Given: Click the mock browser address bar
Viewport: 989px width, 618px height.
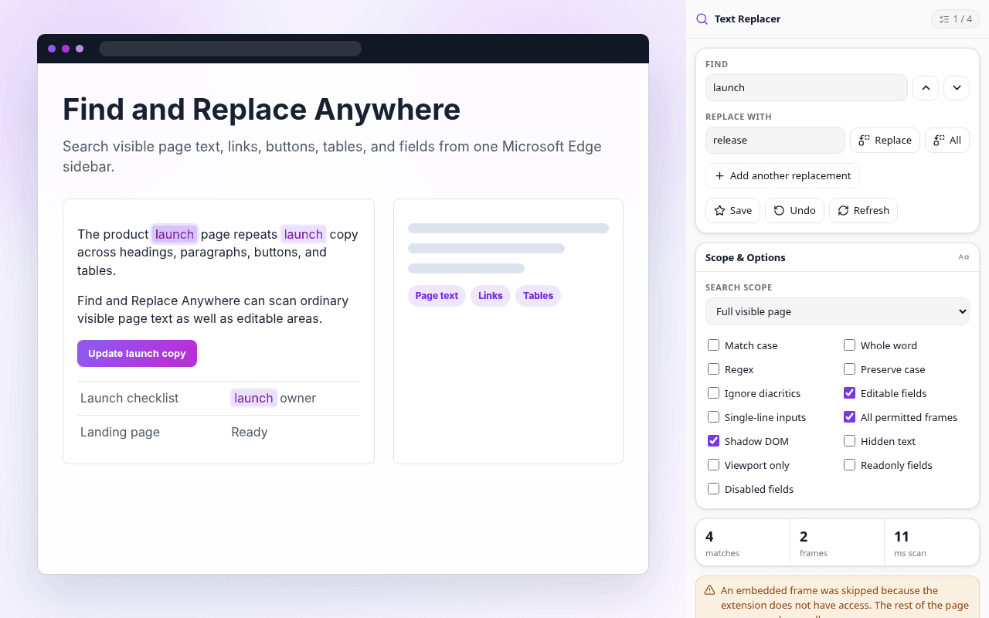Looking at the screenshot, I should (230, 49).
